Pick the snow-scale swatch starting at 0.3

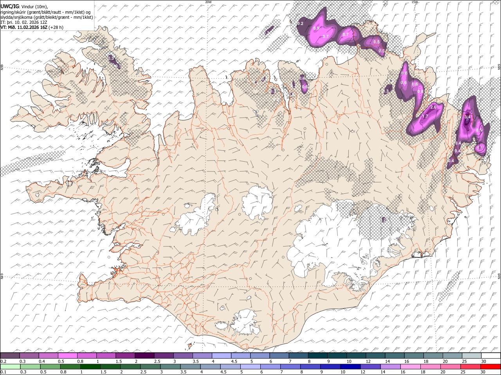point(29,355)
